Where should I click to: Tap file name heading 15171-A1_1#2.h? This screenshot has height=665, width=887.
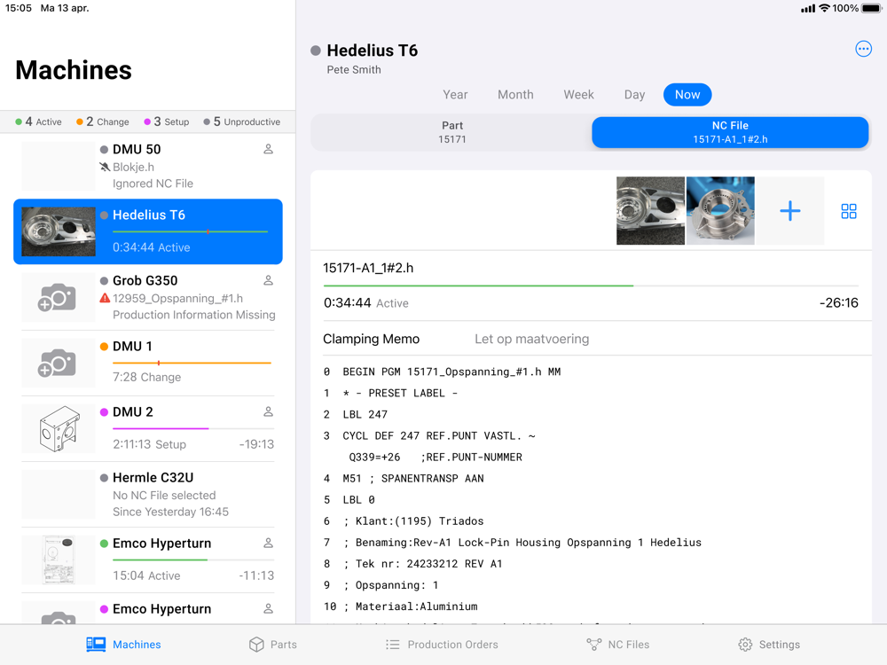pyautogui.click(x=368, y=268)
